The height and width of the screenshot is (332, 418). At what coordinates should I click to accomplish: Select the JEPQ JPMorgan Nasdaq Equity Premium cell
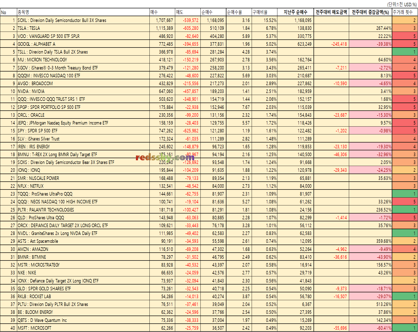pyautogui.click(x=83, y=123)
